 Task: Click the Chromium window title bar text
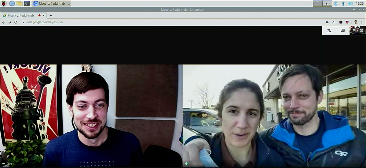pyautogui.click(x=182, y=10)
